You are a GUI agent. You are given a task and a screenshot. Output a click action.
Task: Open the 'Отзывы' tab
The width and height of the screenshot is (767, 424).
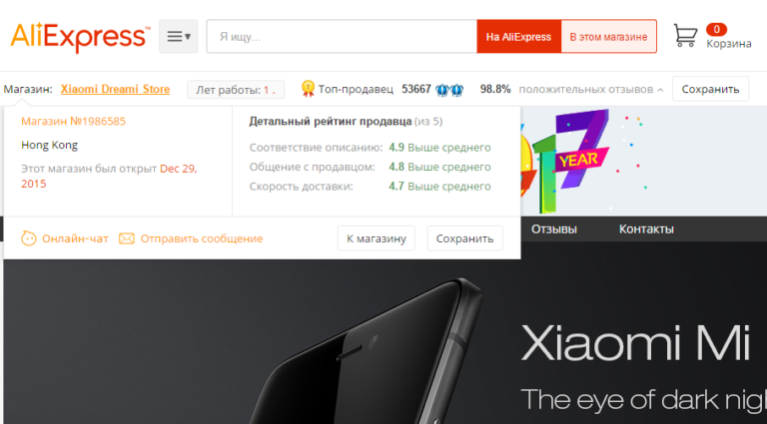(x=554, y=229)
